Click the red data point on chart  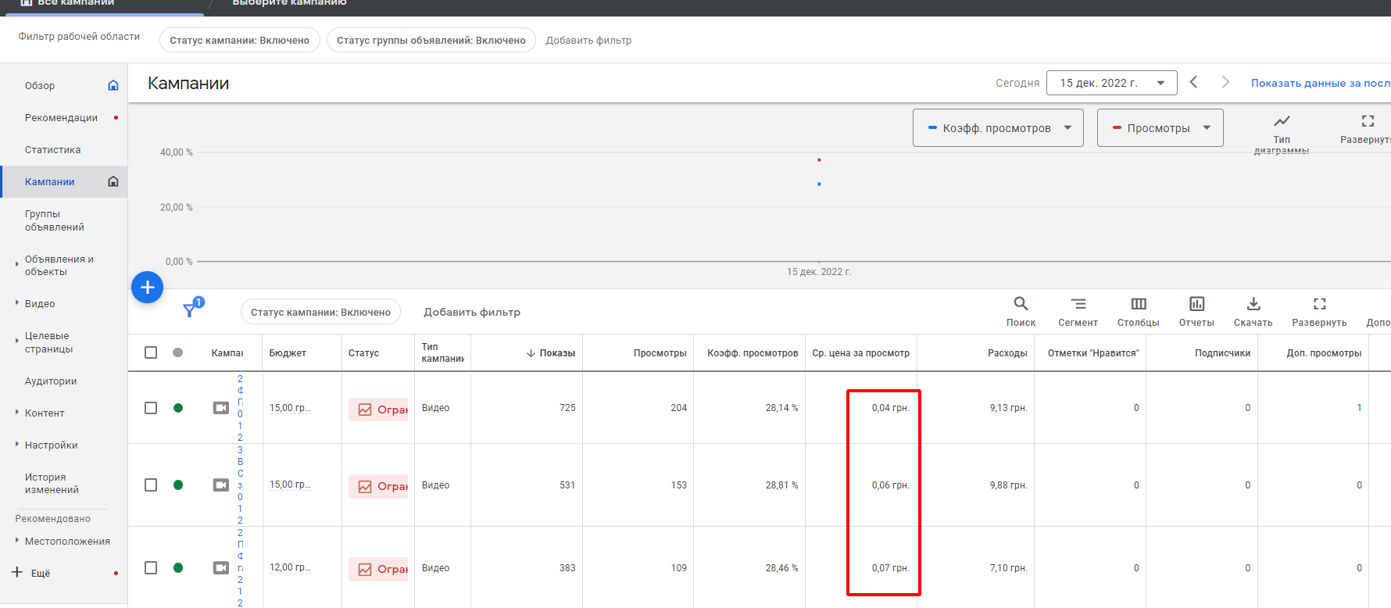coord(819,160)
